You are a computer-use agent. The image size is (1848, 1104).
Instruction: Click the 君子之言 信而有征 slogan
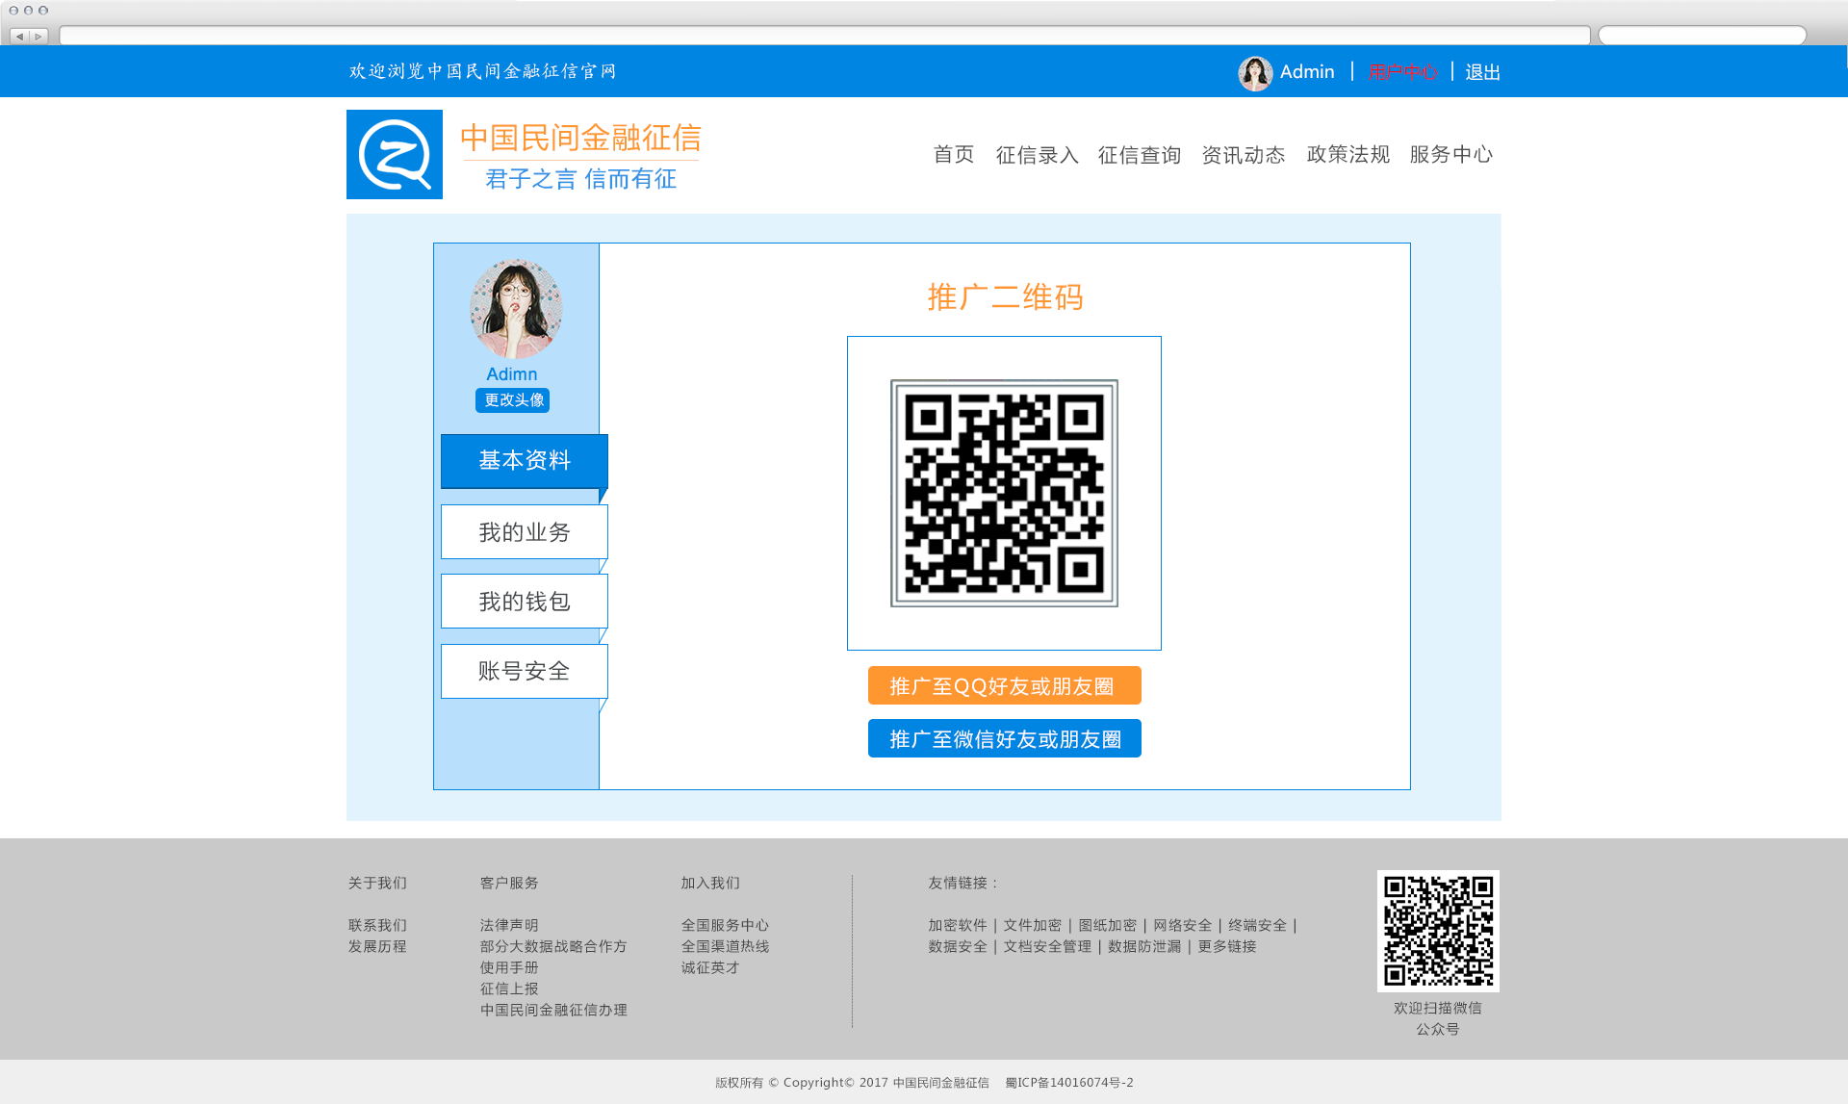580,179
